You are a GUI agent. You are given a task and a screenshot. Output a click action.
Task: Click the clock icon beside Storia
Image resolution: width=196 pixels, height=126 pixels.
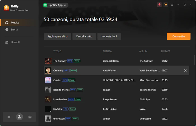coord(7,30)
